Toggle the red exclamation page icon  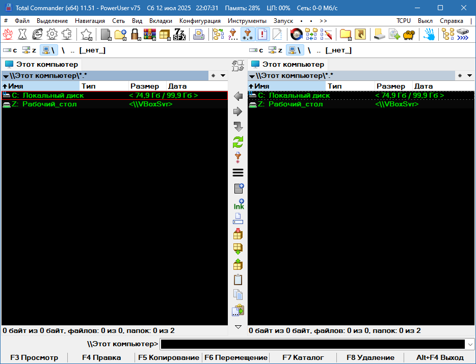coord(262,34)
